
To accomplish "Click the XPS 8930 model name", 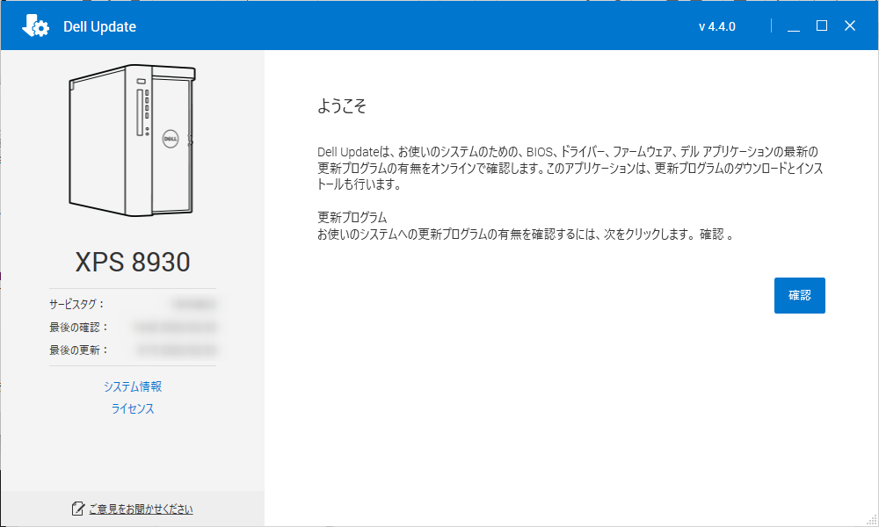I will [x=133, y=262].
